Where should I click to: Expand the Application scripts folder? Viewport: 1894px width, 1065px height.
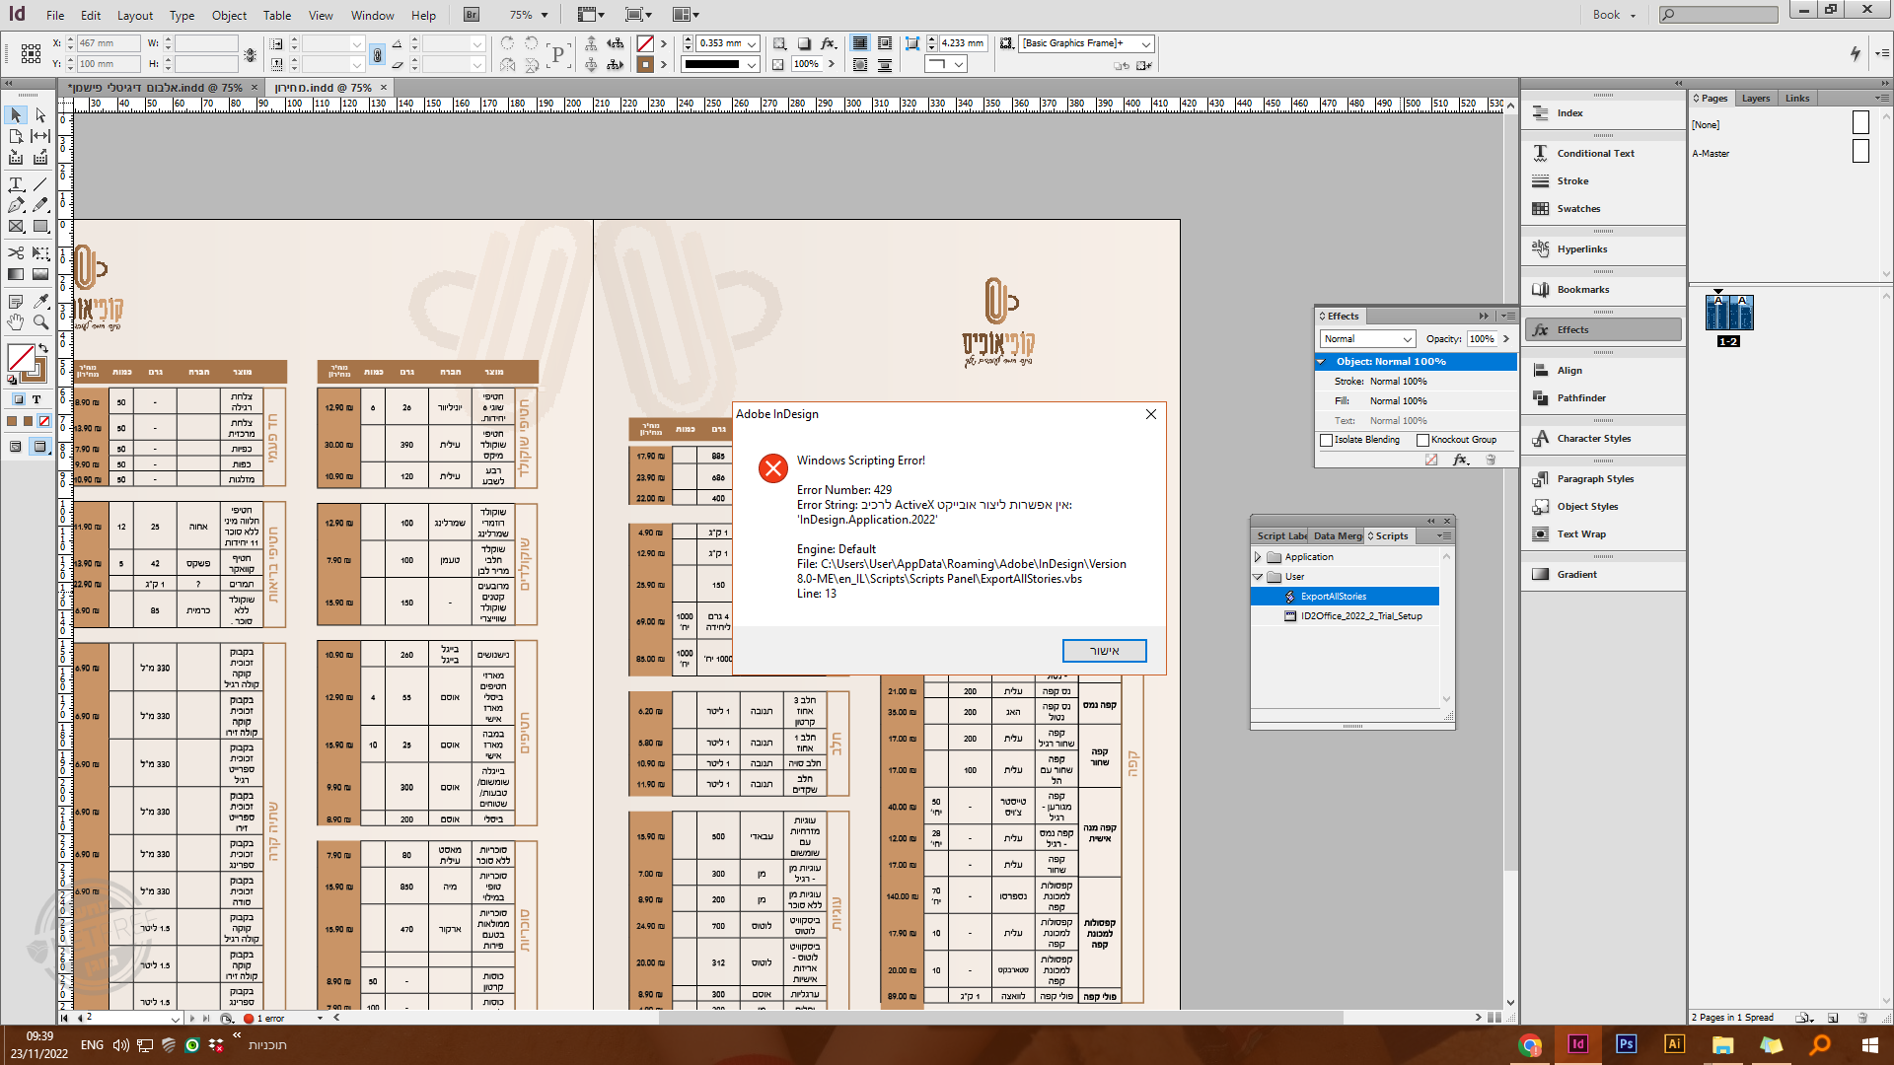1258,557
